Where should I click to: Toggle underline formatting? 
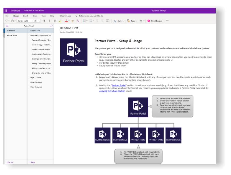point(55,21)
